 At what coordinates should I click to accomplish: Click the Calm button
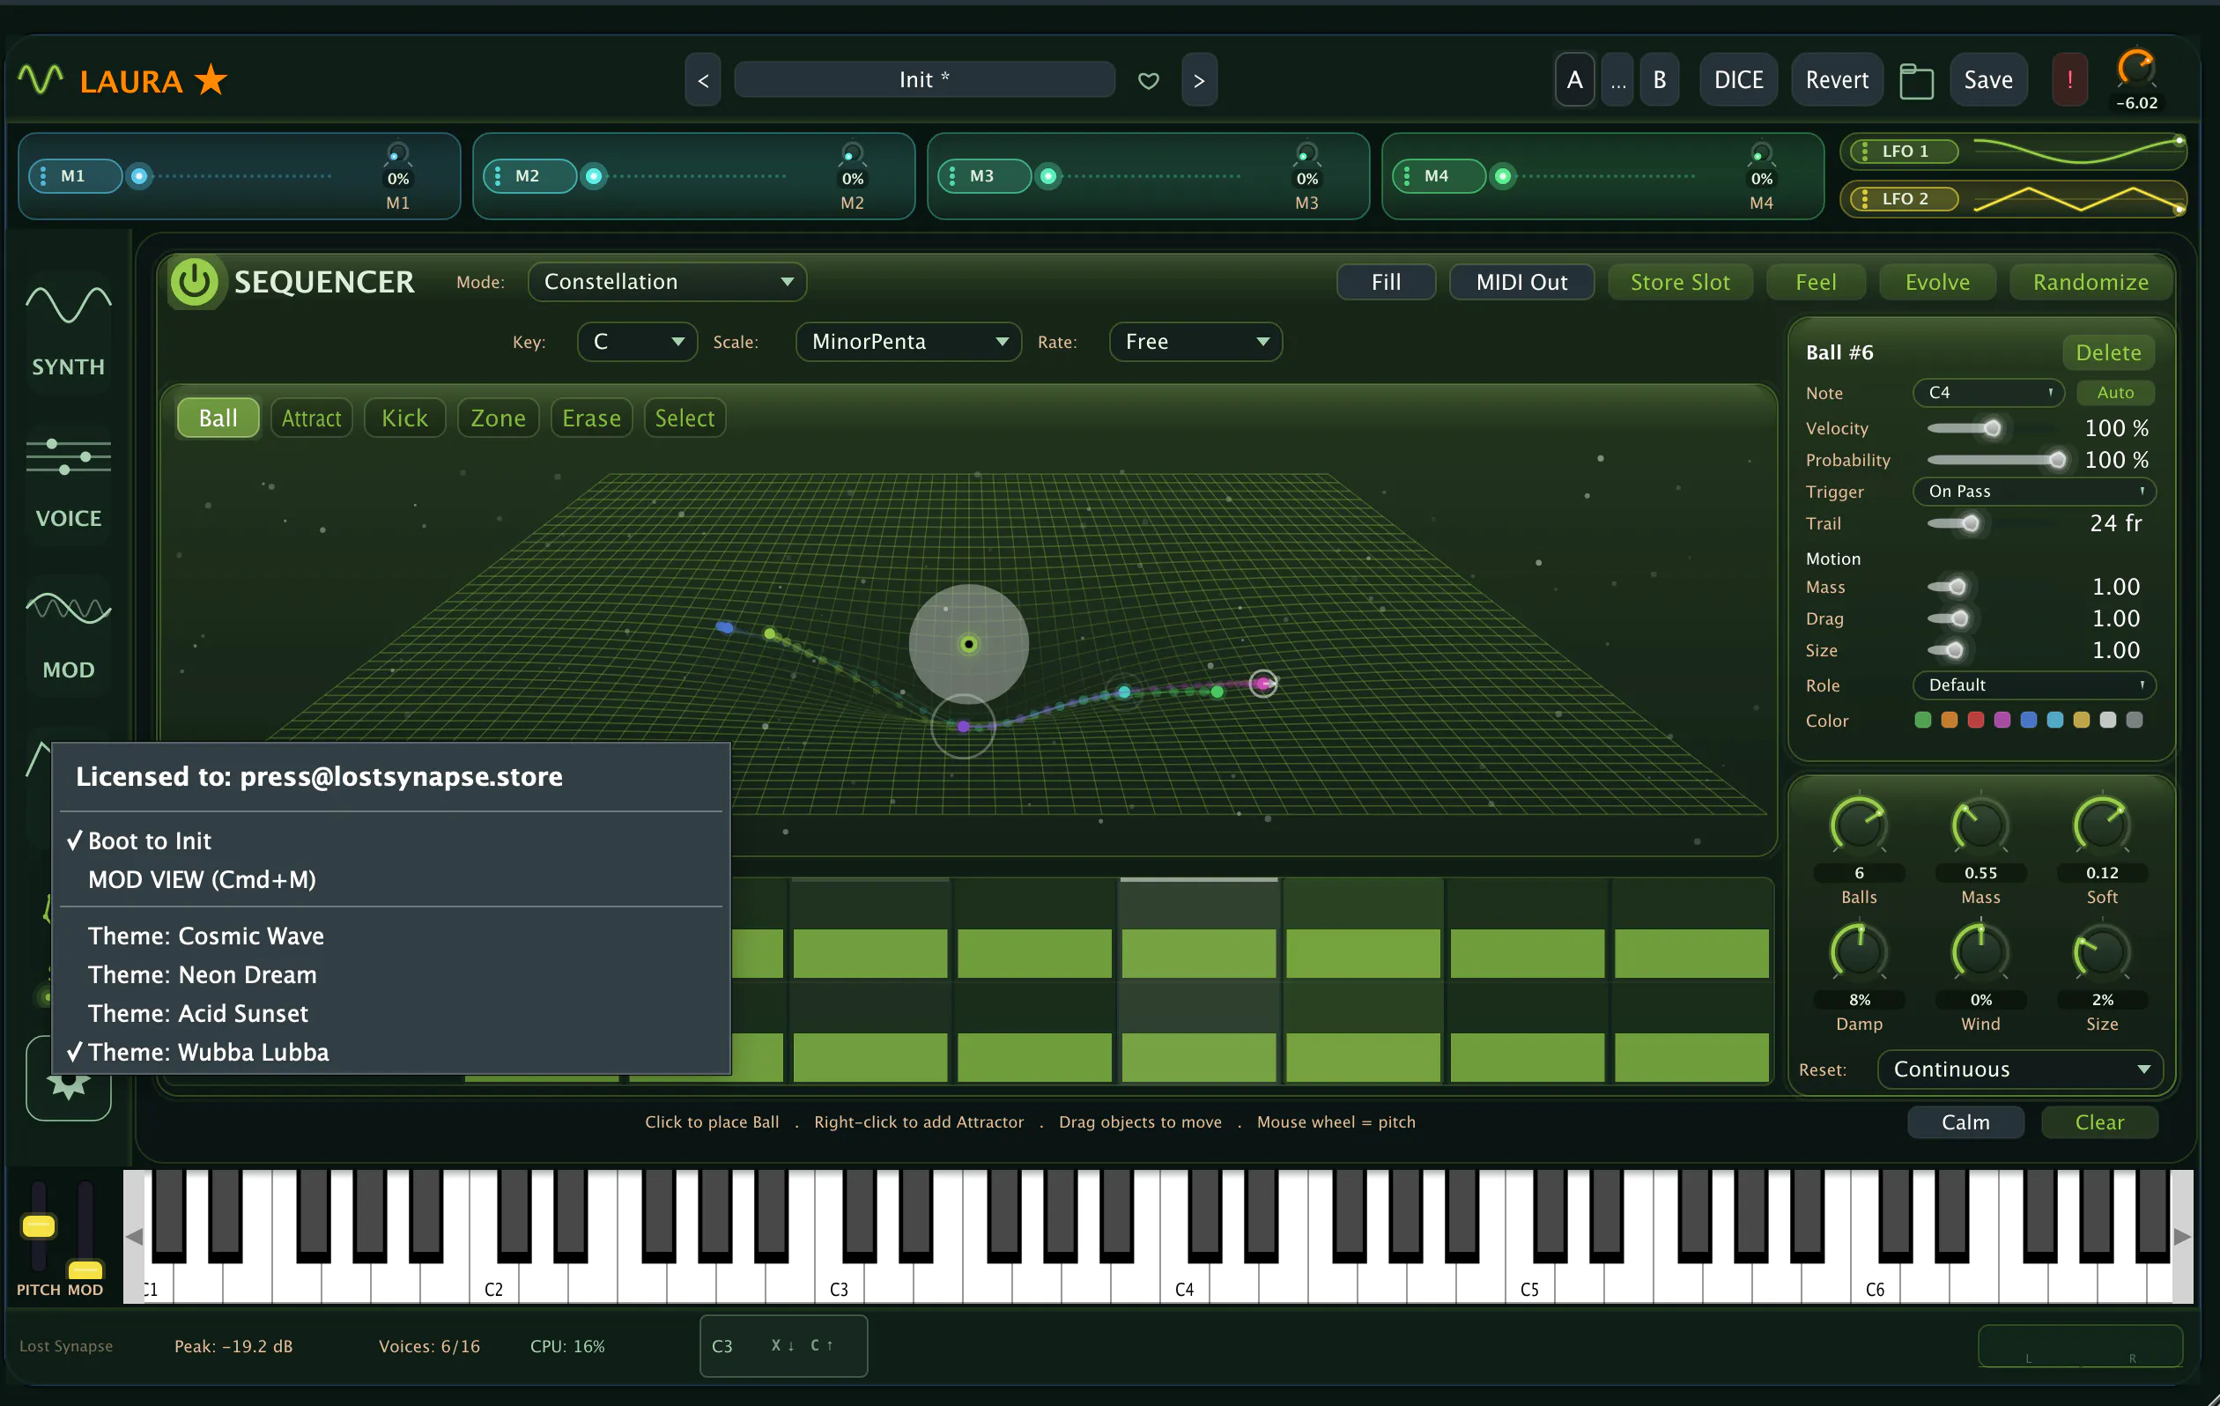[x=1965, y=1122]
